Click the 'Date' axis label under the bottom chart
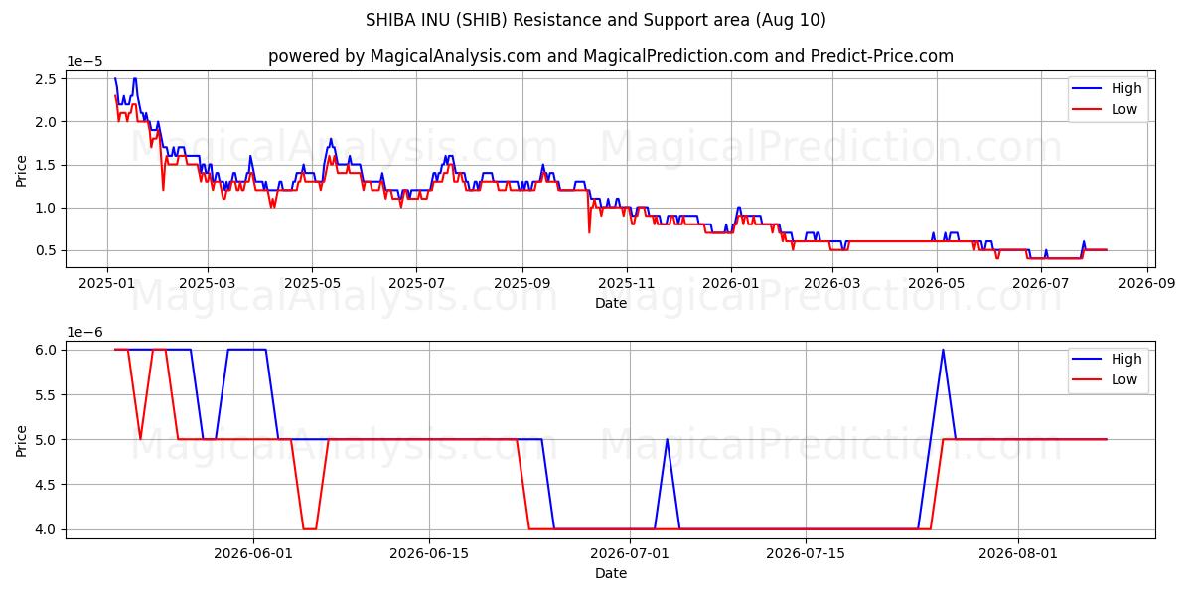 coord(611,573)
